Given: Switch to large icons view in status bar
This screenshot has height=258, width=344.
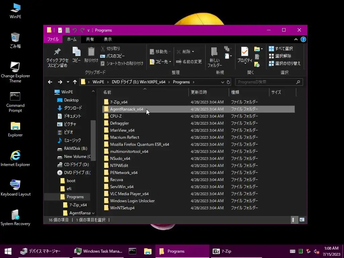Looking at the screenshot, I should tap(302, 220).
